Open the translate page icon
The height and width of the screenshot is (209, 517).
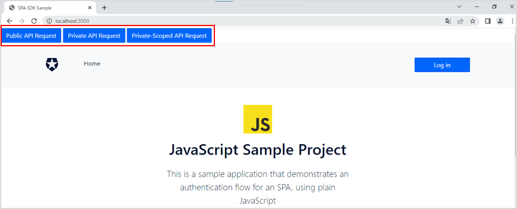click(448, 21)
